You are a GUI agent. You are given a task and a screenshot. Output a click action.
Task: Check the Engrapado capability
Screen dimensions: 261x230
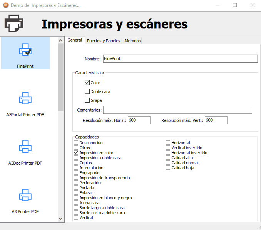pyautogui.click(x=76, y=172)
